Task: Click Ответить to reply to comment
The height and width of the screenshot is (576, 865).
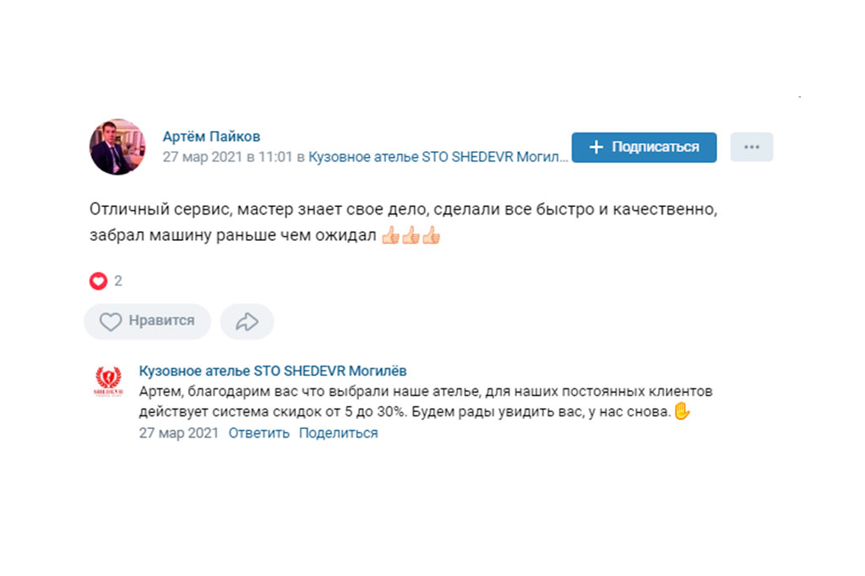Action: [258, 433]
